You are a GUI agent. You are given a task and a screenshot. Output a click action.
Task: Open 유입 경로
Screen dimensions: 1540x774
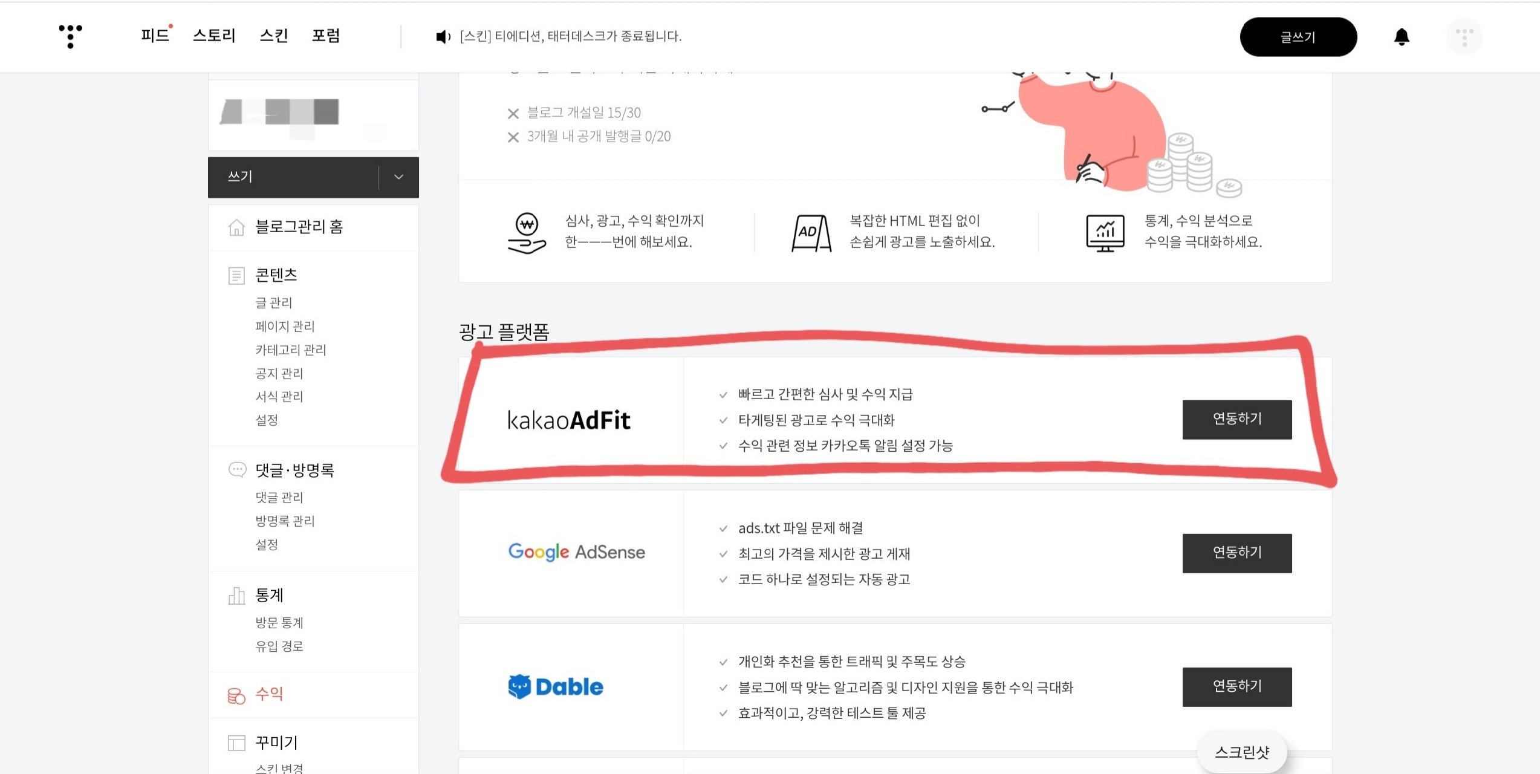[x=279, y=646]
